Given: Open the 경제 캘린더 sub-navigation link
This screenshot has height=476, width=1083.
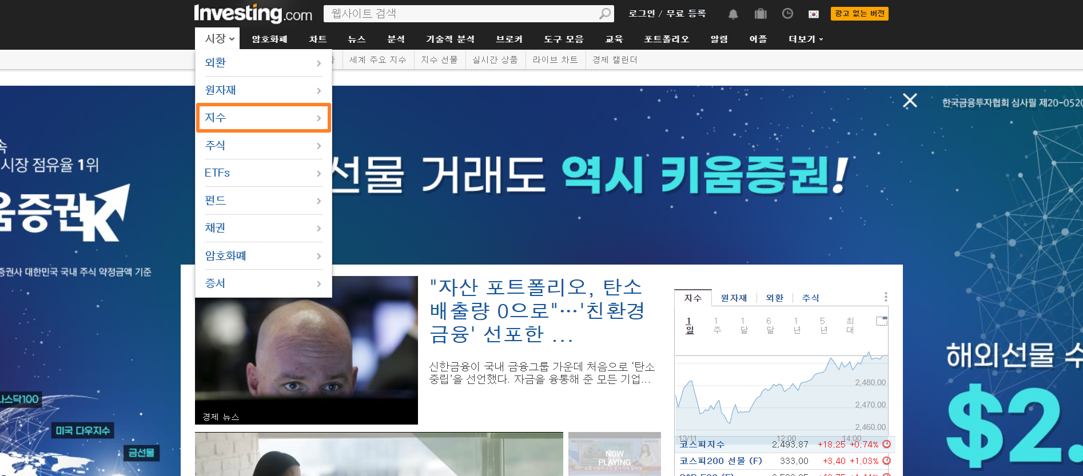Looking at the screenshot, I should click(615, 59).
